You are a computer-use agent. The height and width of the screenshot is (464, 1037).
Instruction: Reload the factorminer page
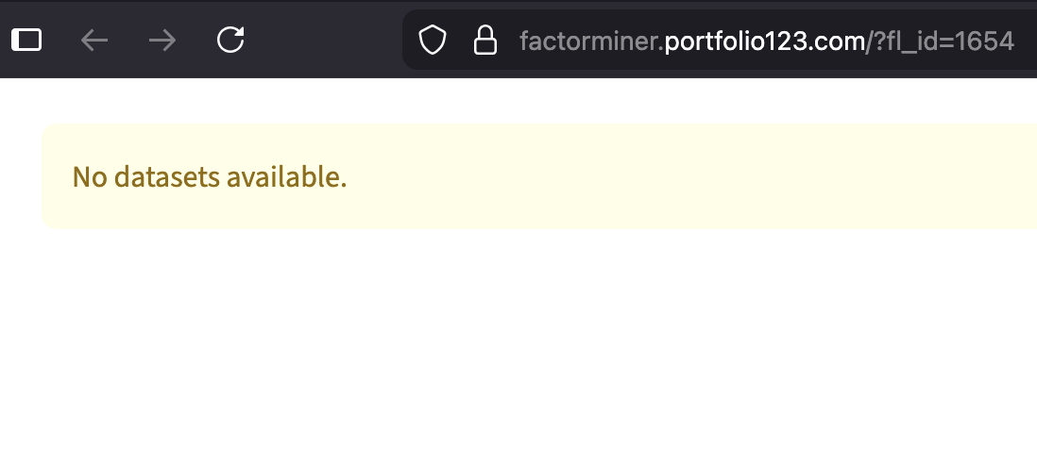coord(230,40)
